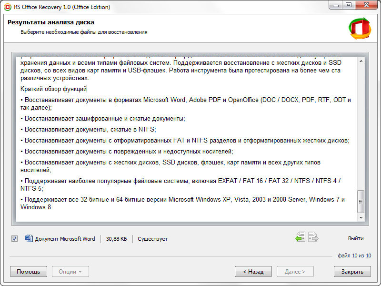The image size is (381, 286).
Task: Toggle the file selection checkbox
Action: (x=15, y=239)
